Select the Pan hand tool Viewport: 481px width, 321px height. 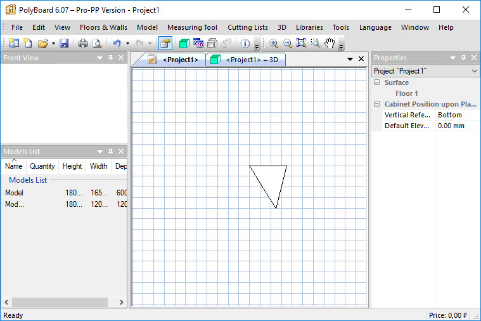point(330,44)
